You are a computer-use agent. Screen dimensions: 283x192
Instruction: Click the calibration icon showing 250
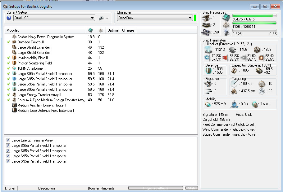206,32
